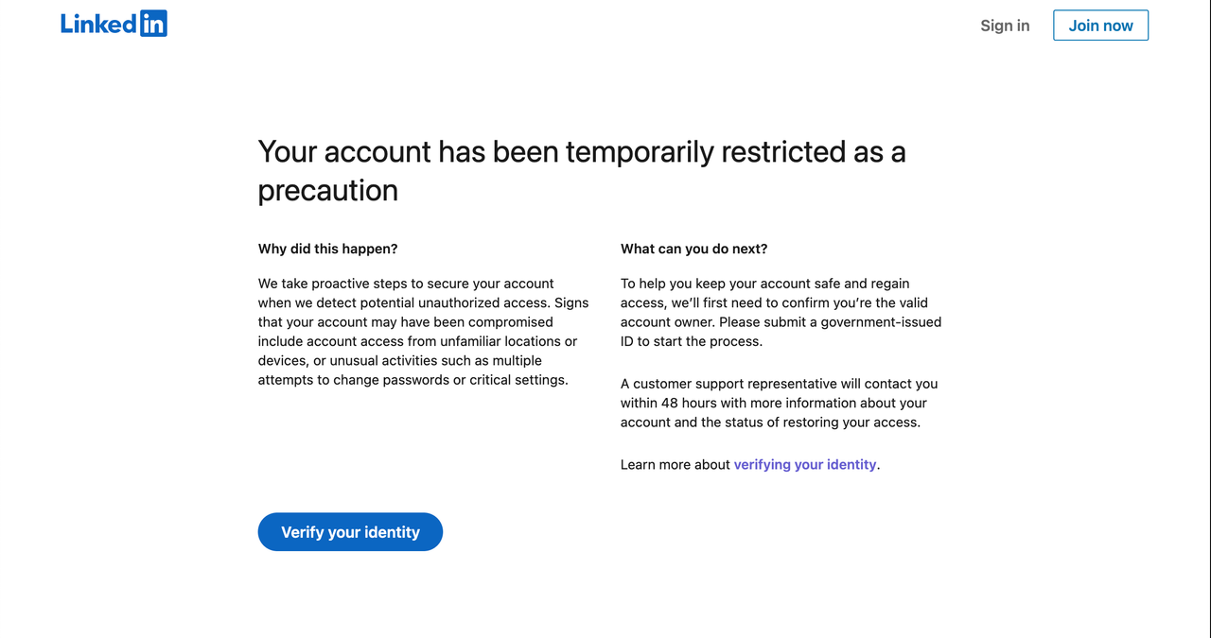This screenshot has width=1211, height=638.
Task: Click the phrase "potential unauthorized access"
Action: [456, 302]
